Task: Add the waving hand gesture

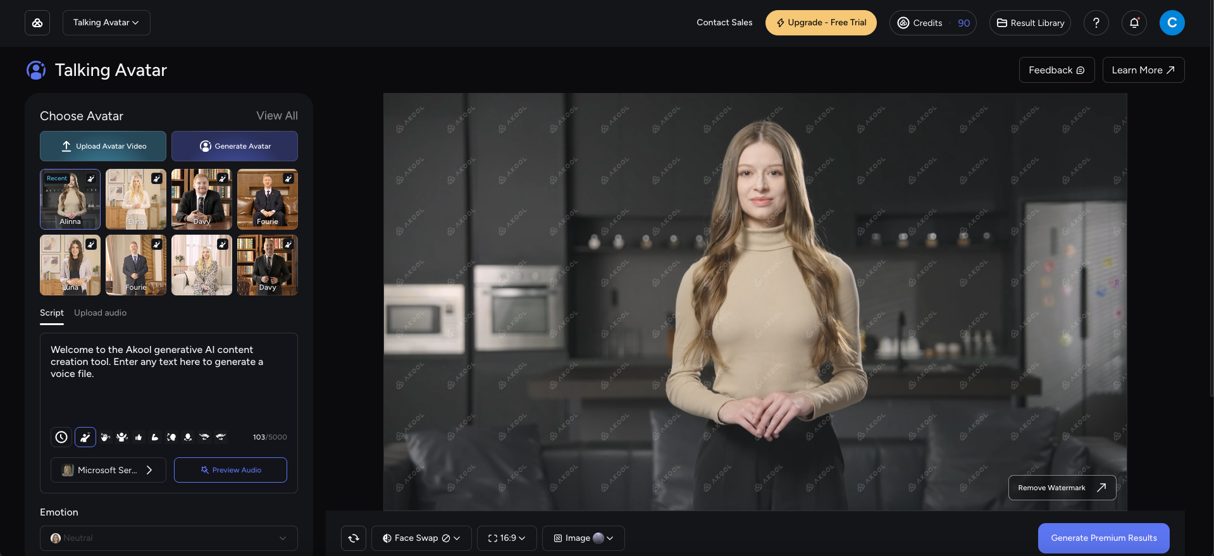Action: click(x=106, y=437)
